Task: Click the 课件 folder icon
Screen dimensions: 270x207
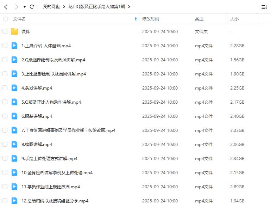Action: (x=14, y=31)
